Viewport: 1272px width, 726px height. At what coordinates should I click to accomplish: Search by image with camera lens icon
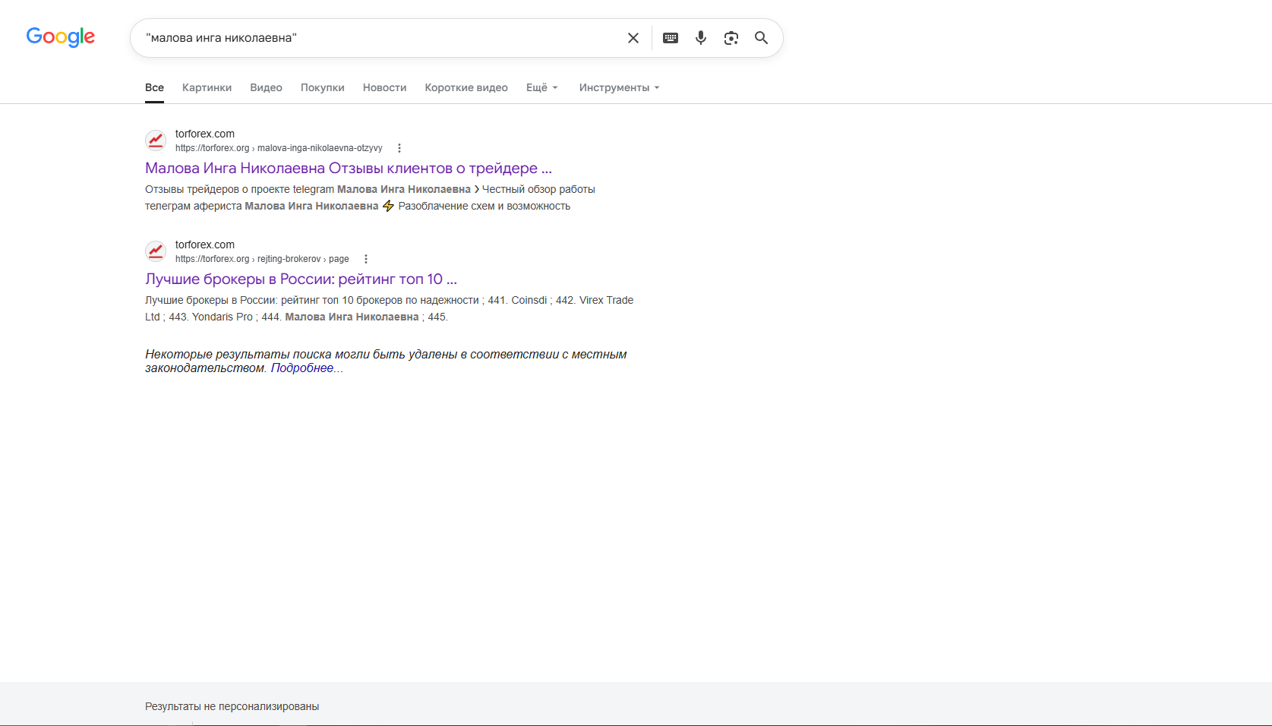[x=731, y=38]
